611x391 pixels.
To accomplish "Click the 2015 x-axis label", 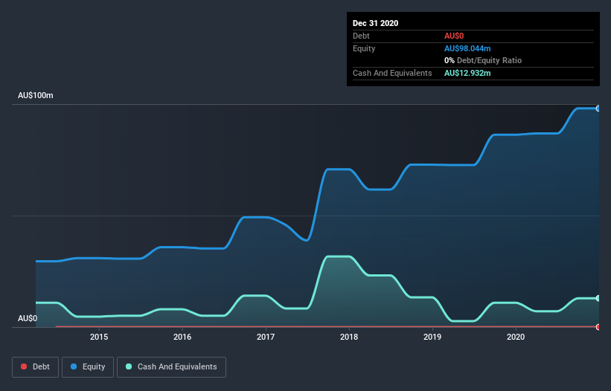I will pyautogui.click(x=99, y=337).
